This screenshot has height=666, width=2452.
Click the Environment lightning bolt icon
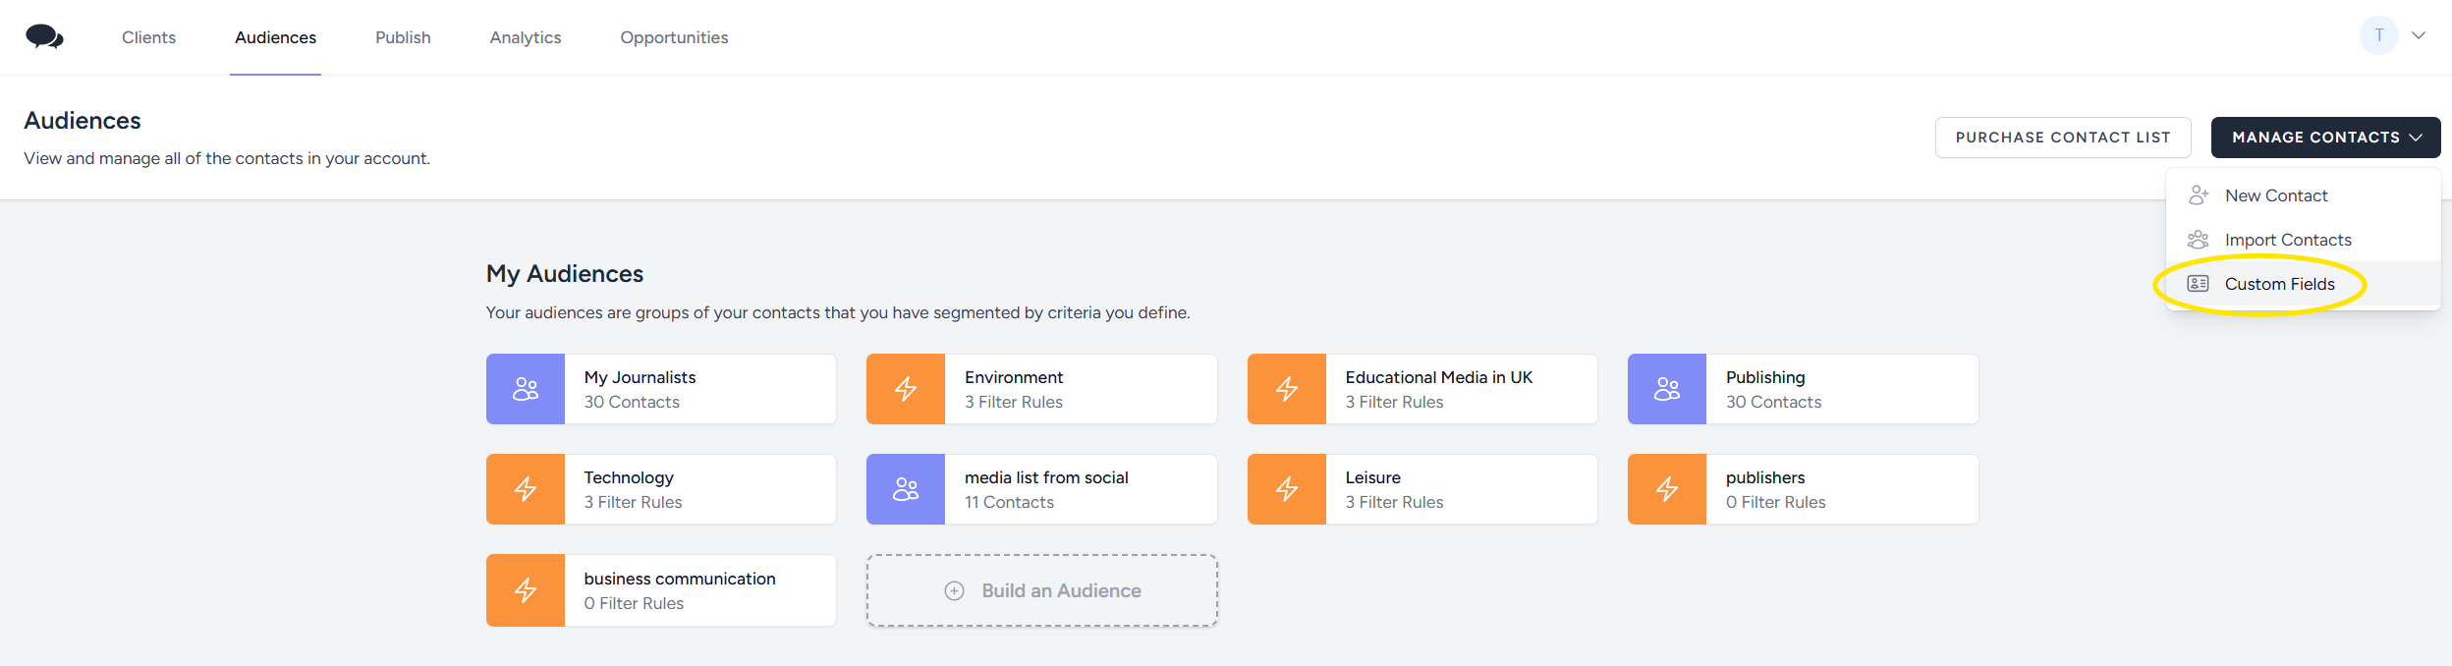[x=906, y=389]
